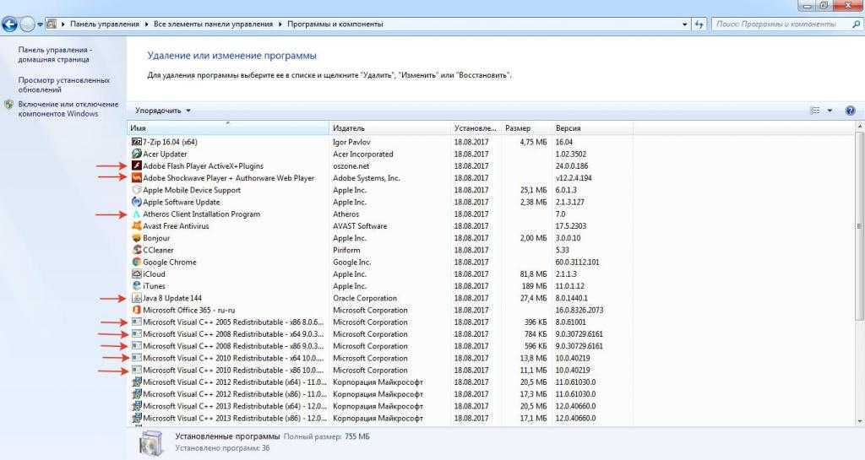The width and height of the screenshot is (865, 460).
Task: Click the 7-Zip program icon
Action: (137, 142)
